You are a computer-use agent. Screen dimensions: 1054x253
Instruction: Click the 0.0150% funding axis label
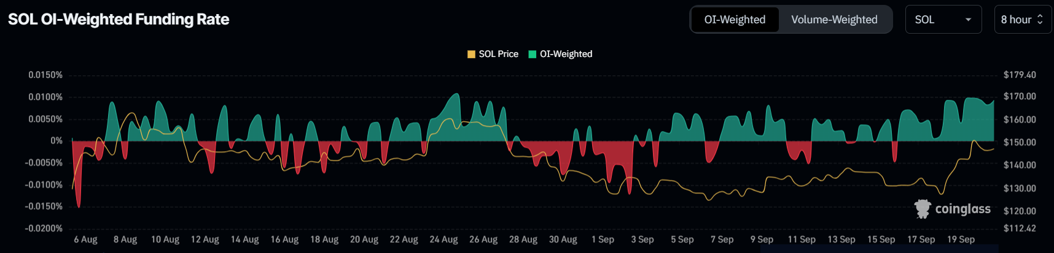click(x=45, y=75)
